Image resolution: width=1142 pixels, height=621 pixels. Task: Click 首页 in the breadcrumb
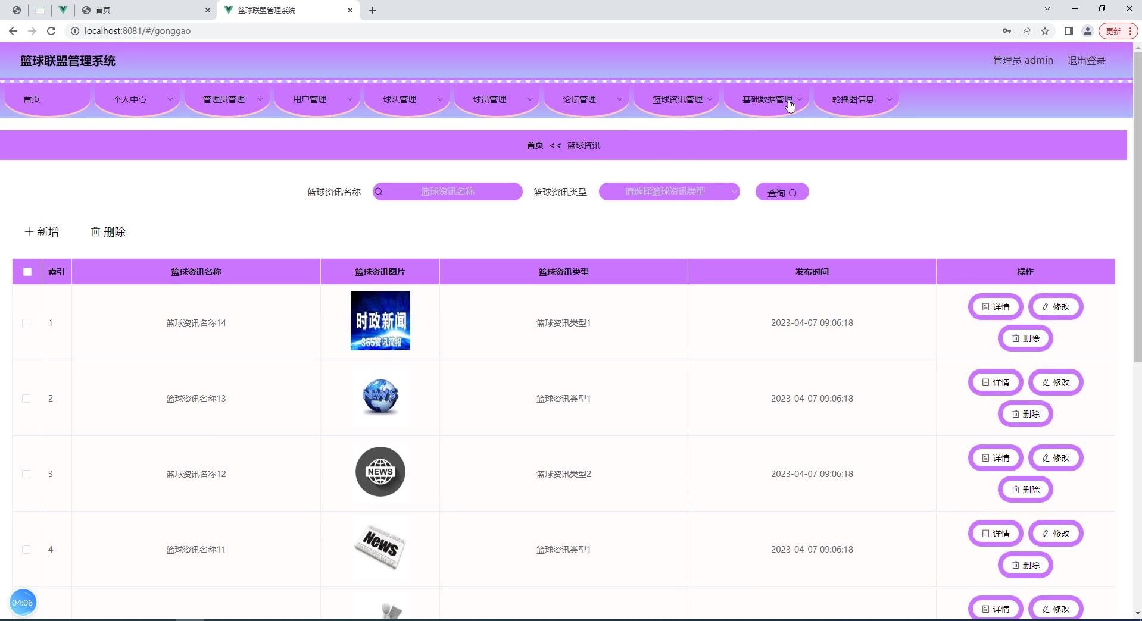click(535, 145)
